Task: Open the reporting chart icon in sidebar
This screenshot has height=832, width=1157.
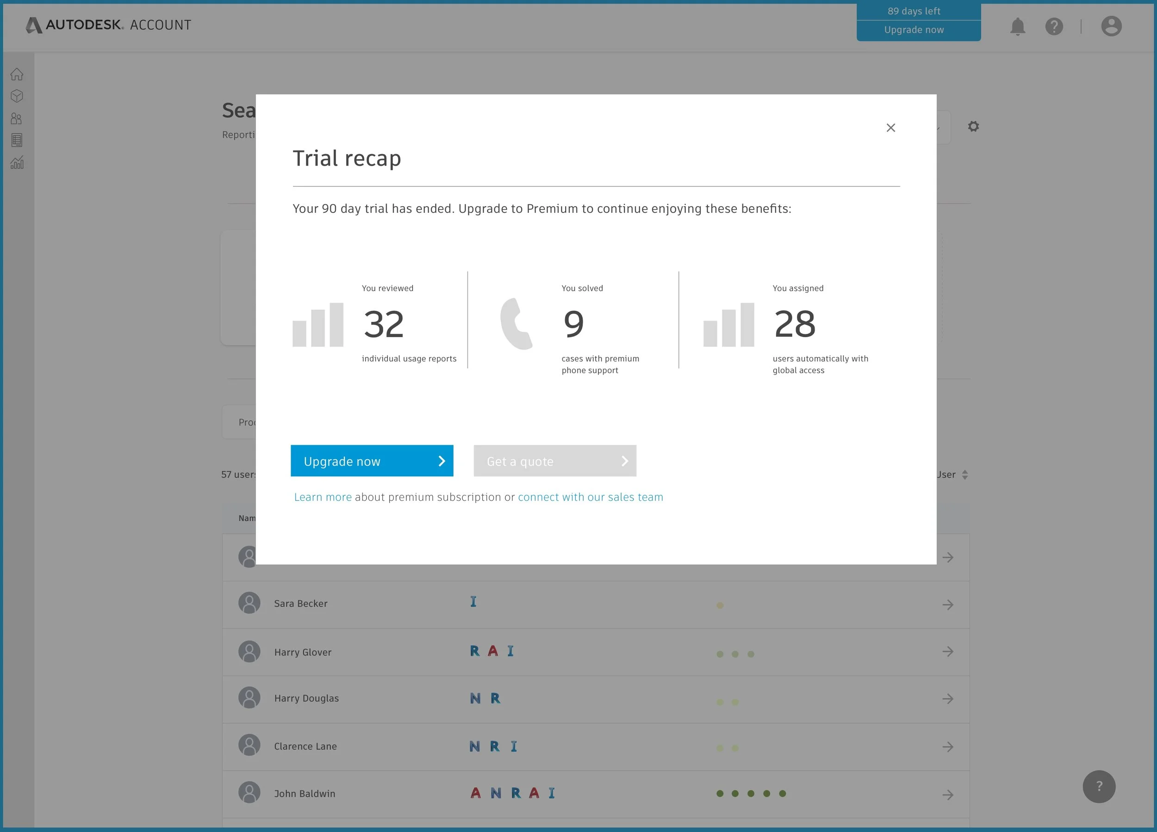Action: tap(17, 163)
